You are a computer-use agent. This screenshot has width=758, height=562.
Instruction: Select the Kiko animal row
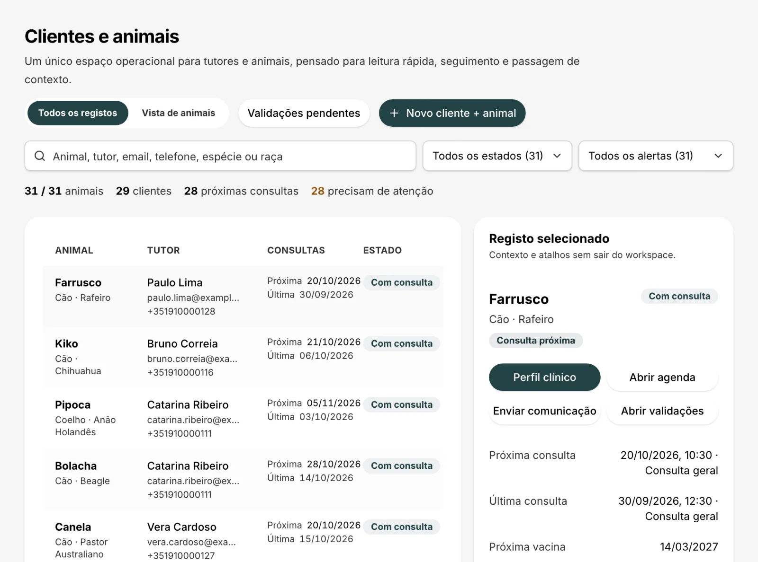[243, 358]
